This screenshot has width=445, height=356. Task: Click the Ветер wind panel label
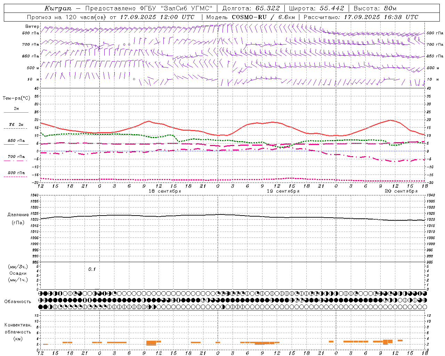point(32,26)
